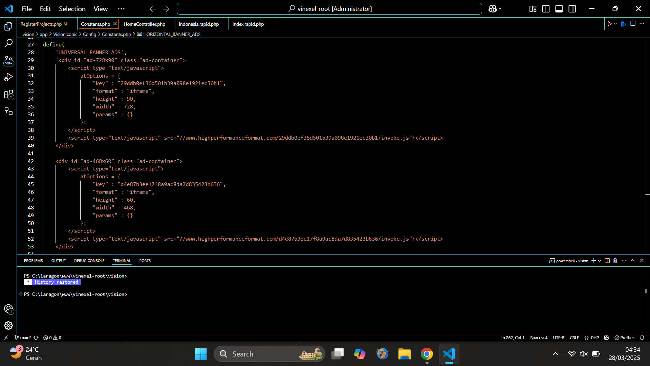Image resolution: width=650 pixels, height=366 pixels.
Task: Open the Copilot dropdown arrow in title bar
Action: [x=500, y=9]
